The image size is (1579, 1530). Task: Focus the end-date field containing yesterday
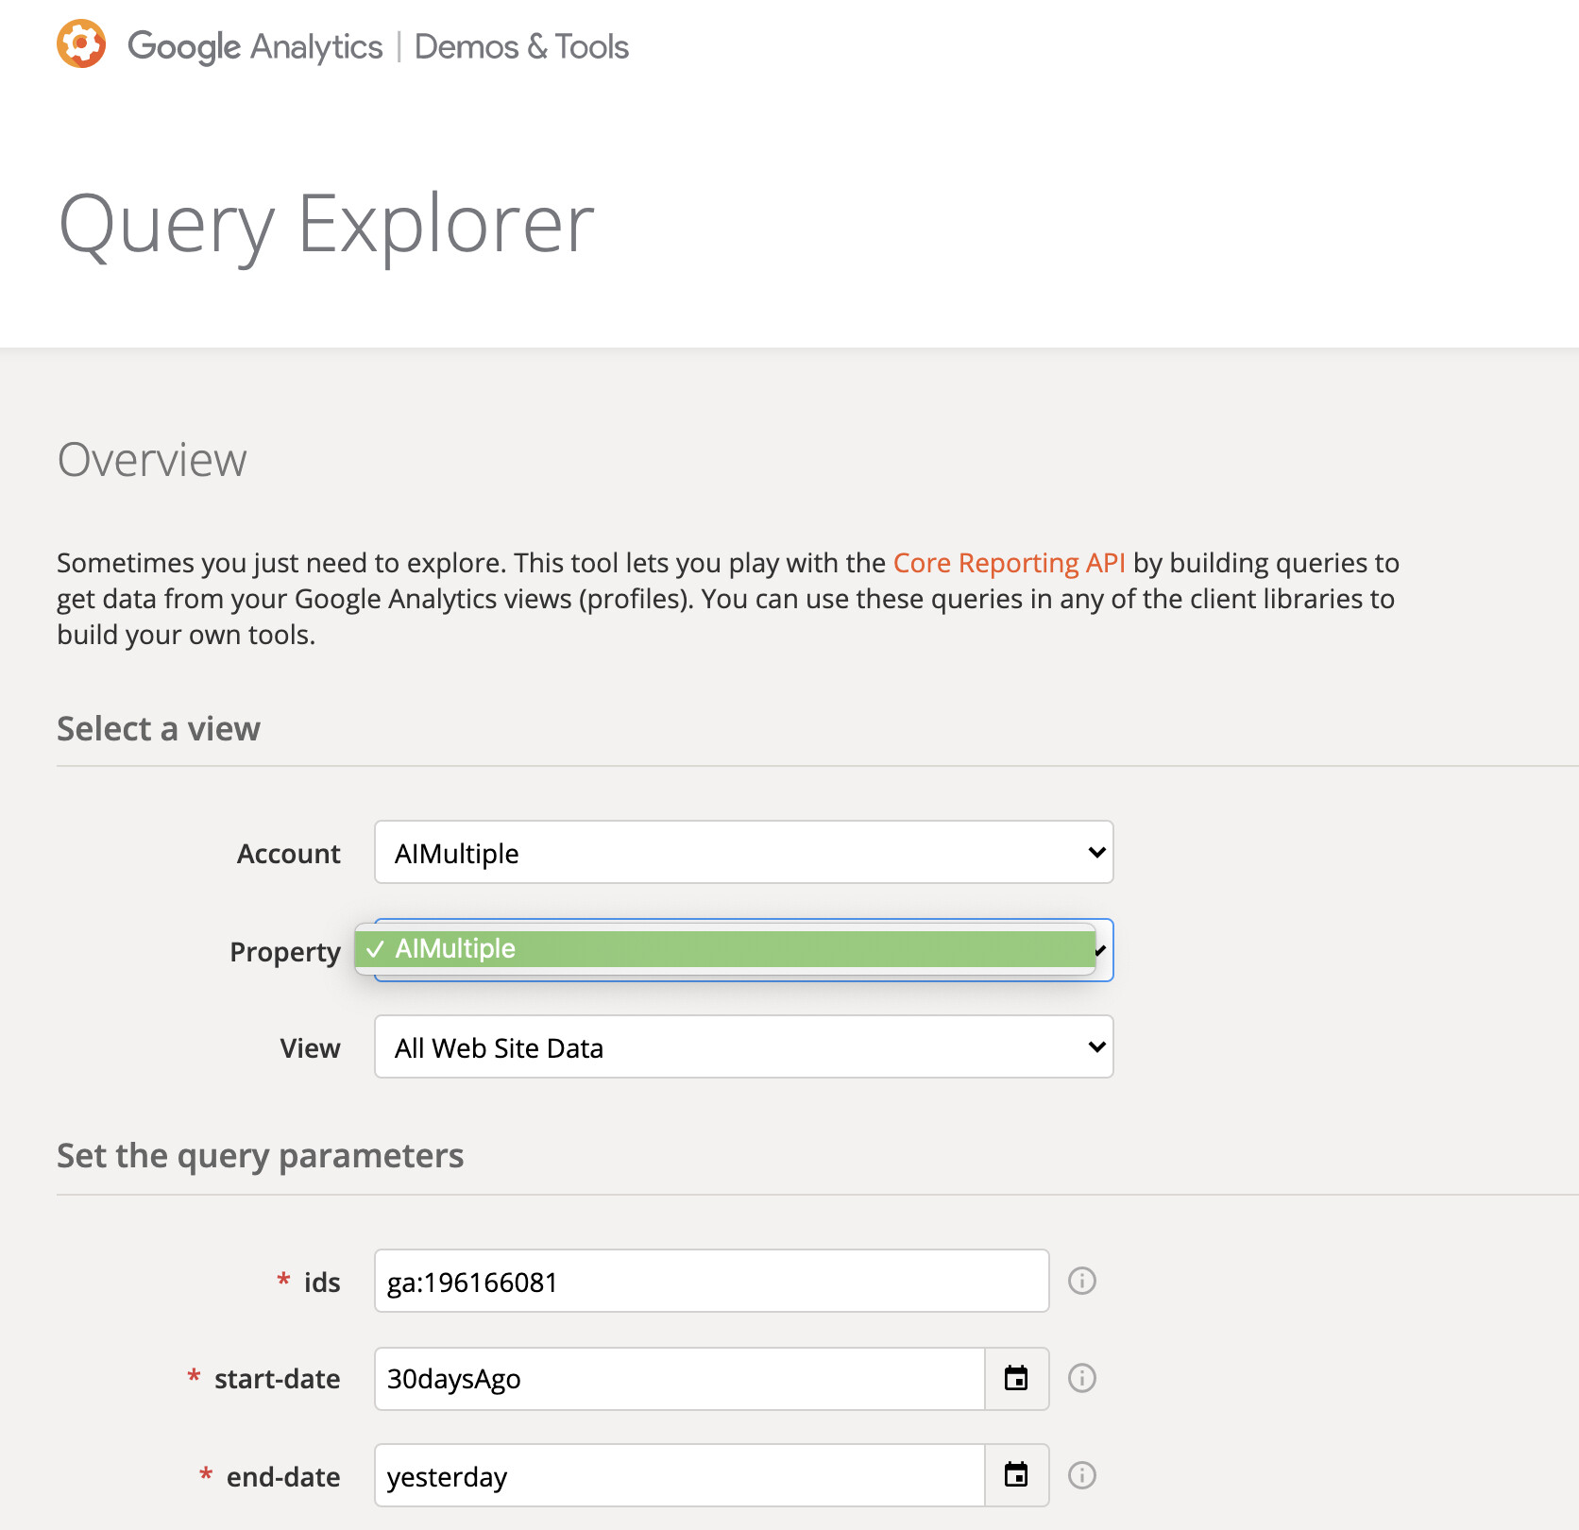pyautogui.click(x=680, y=1475)
